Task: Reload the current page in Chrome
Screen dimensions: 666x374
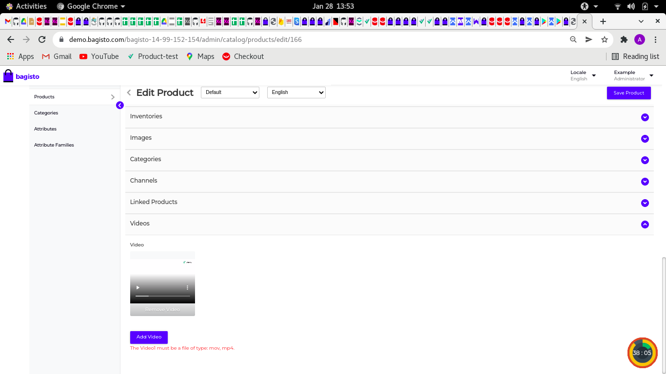Action: (42, 39)
